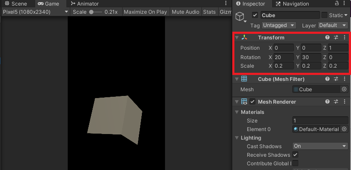Edit Scale X field

pos(283,66)
